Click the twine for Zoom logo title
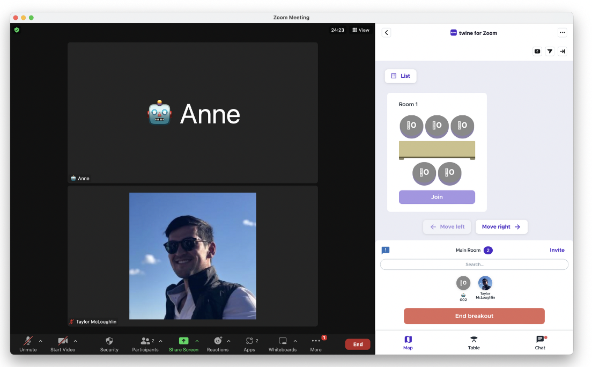This screenshot has width=592, height=367. point(473,33)
